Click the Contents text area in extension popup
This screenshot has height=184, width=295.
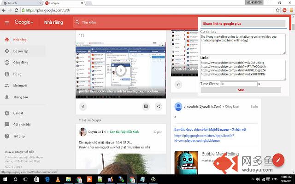(x=243, y=44)
